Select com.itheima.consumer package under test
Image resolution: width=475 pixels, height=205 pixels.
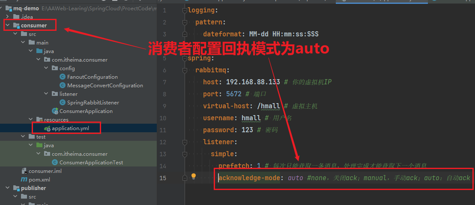(x=79, y=154)
